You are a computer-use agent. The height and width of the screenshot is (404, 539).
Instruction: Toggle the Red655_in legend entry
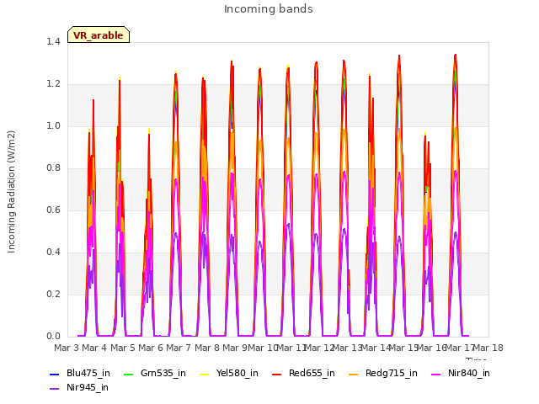(x=303, y=373)
